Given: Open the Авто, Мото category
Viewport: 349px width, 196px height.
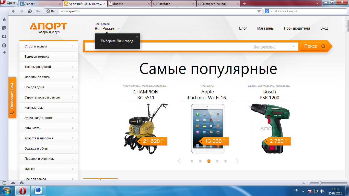Looking at the screenshot, I should pyautogui.click(x=49, y=128).
